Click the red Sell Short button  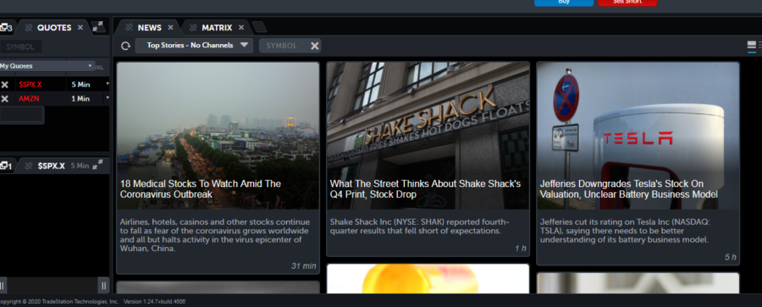[627, 3]
